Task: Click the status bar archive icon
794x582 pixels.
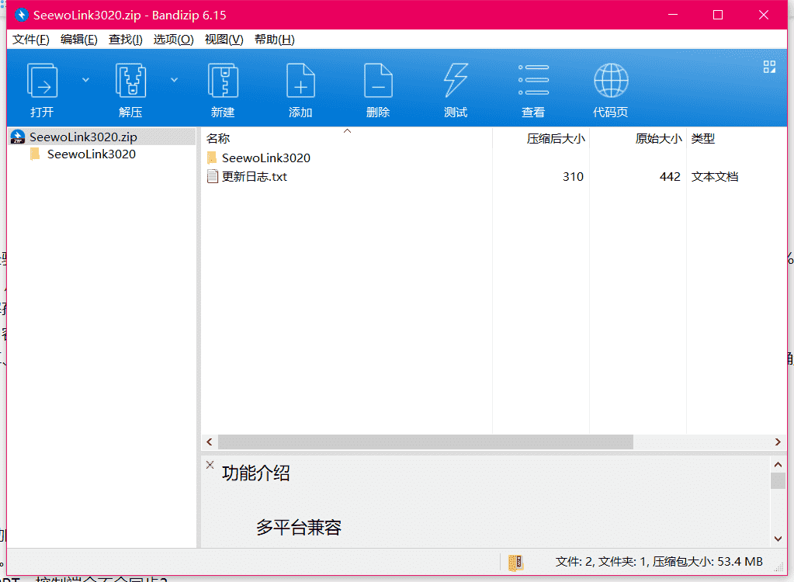Action: 515,563
